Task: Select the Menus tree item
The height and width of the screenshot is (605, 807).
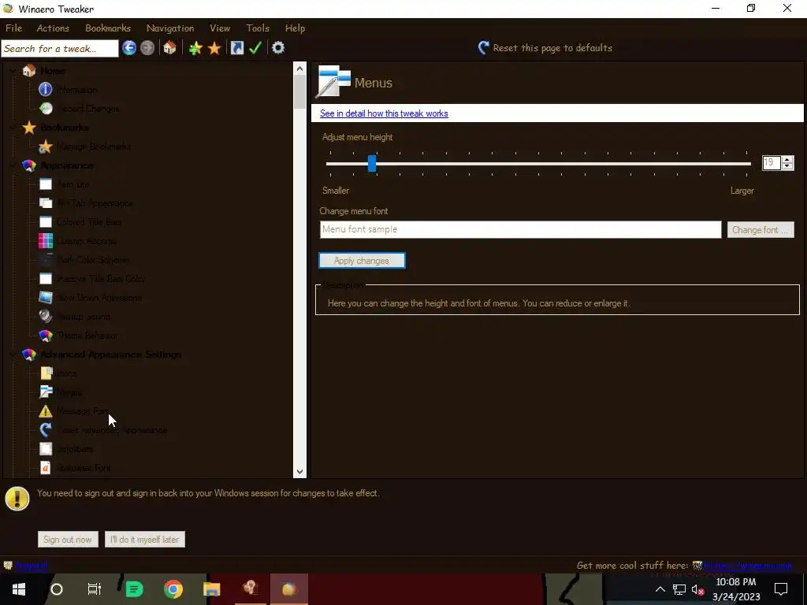Action: 69,392
